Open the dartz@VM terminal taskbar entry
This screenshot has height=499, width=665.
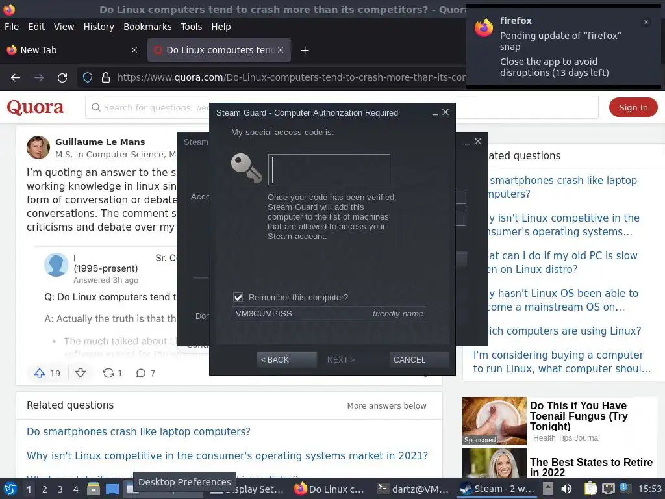click(x=412, y=489)
